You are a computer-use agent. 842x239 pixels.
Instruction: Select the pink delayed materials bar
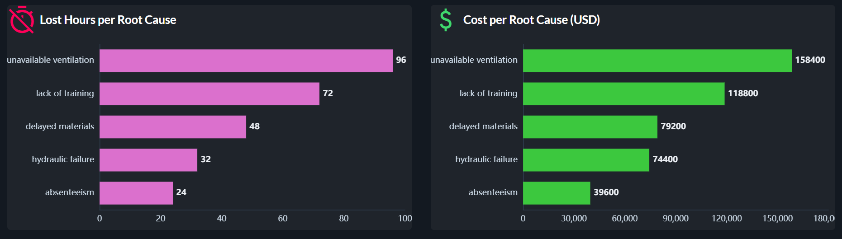[173, 127]
